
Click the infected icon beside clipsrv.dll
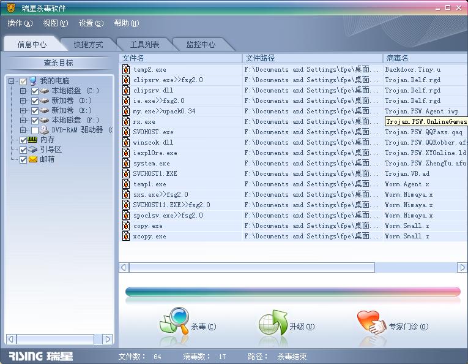(x=126, y=90)
